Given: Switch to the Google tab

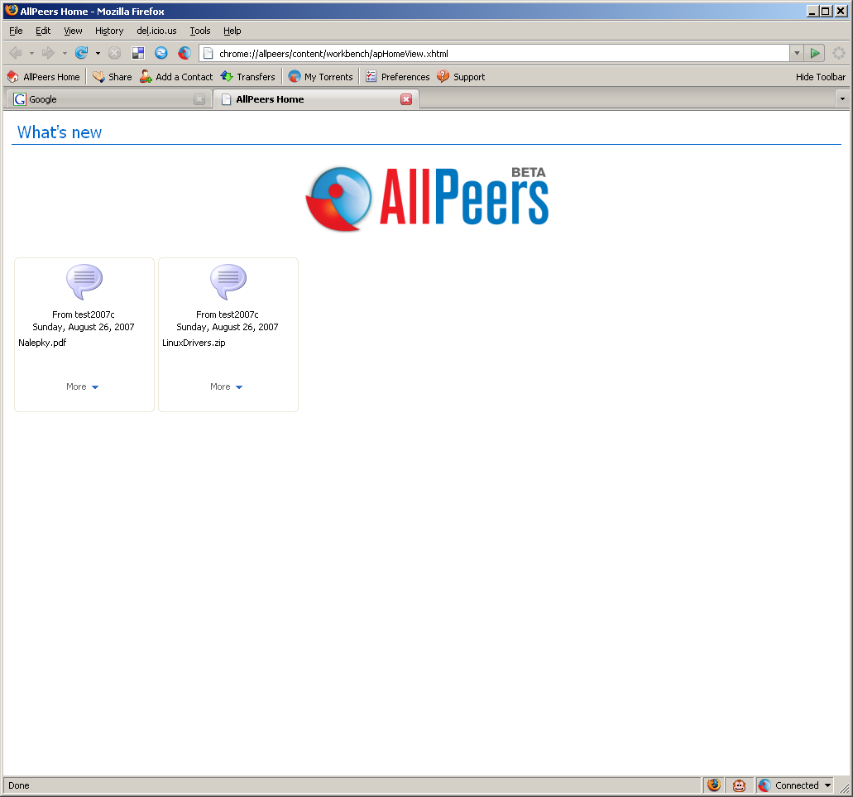Looking at the screenshot, I should point(109,99).
